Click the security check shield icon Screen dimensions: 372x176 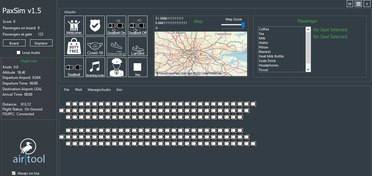pyautogui.click(x=95, y=25)
